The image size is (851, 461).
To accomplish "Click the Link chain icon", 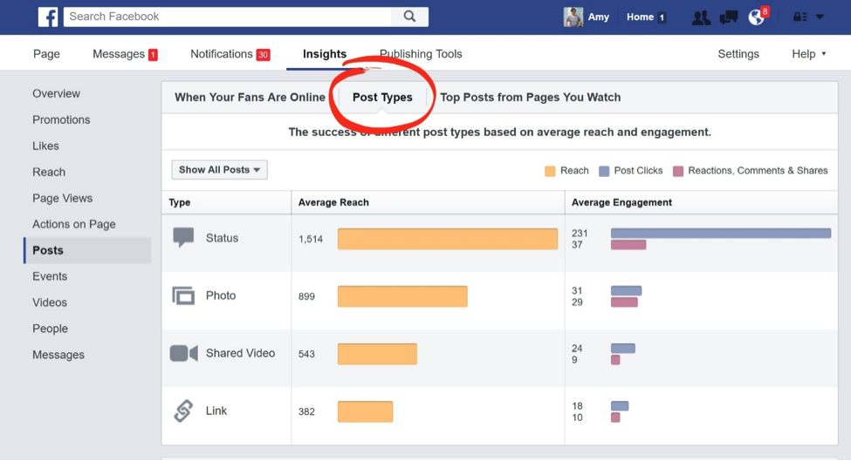I will (183, 410).
